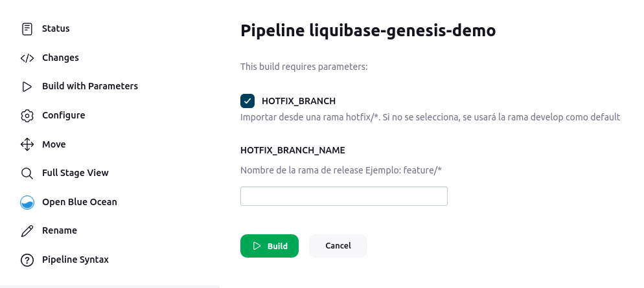This screenshot has width=644, height=288.
Task: Click the Configure gear icon
Action: pos(27,116)
